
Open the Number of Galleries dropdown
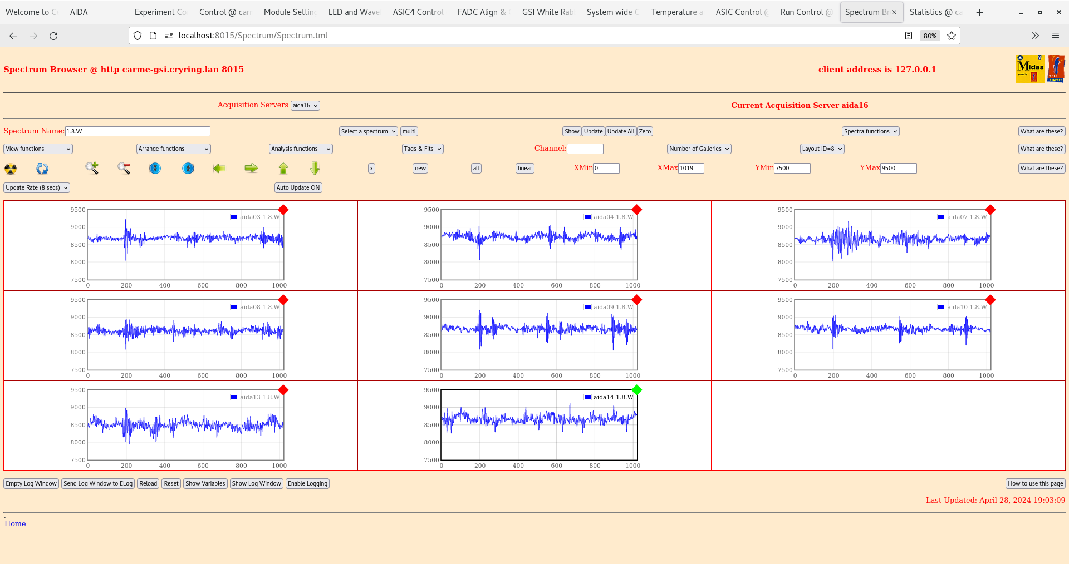coord(699,149)
